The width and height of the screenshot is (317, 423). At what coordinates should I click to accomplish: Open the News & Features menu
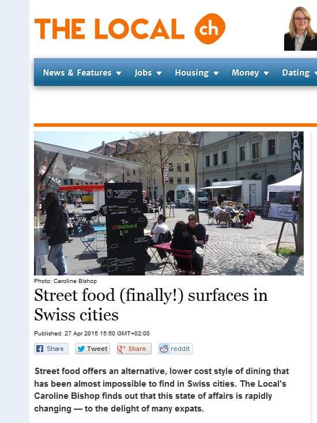click(x=82, y=72)
